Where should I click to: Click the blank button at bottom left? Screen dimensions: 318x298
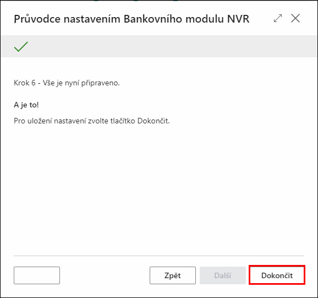point(37,275)
